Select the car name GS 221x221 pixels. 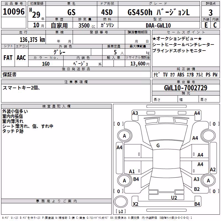click(x=71, y=12)
